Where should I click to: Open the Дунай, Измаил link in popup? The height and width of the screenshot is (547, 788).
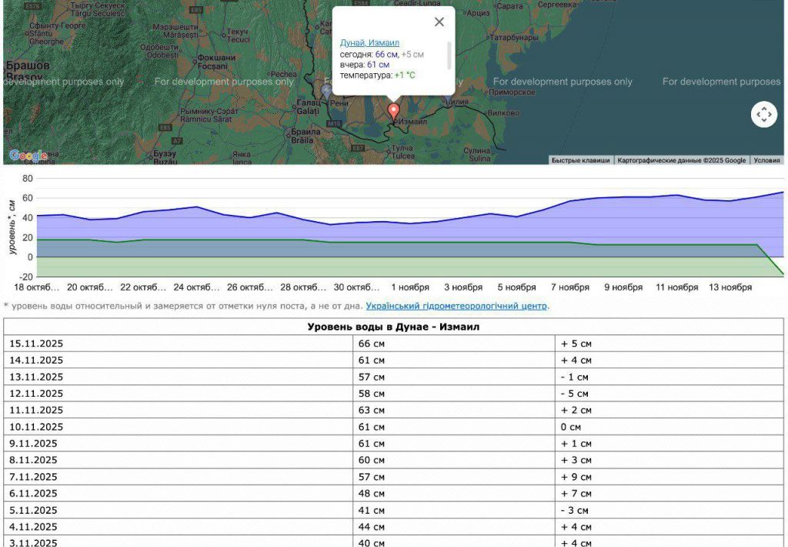click(x=369, y=42)
